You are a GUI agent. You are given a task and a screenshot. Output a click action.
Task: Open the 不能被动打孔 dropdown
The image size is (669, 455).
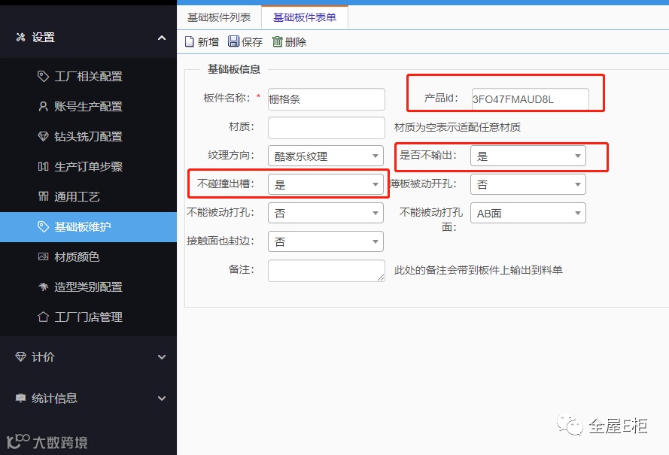[326, 213]
